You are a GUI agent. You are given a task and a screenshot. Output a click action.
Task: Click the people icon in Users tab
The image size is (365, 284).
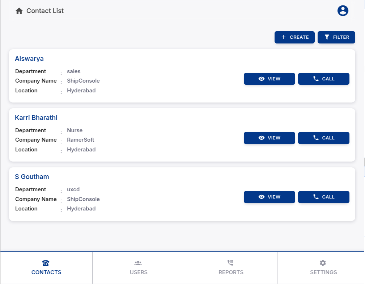138,263
